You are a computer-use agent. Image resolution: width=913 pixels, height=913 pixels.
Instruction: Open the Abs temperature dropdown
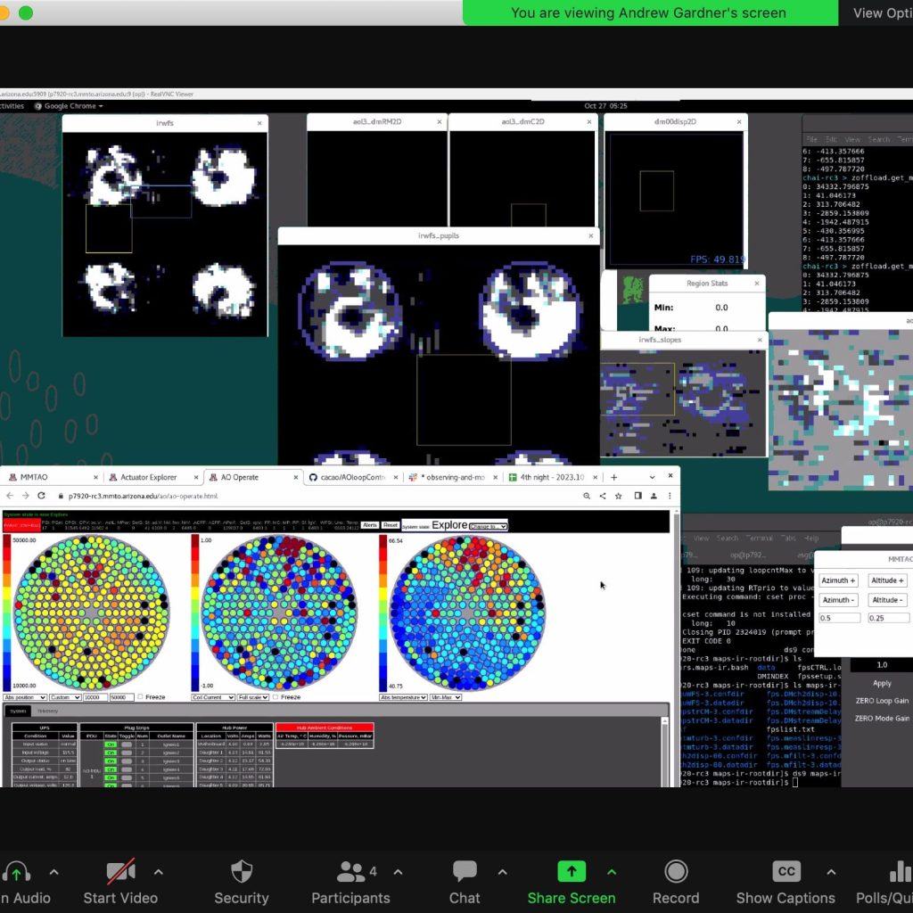click(x=404, y=697)
